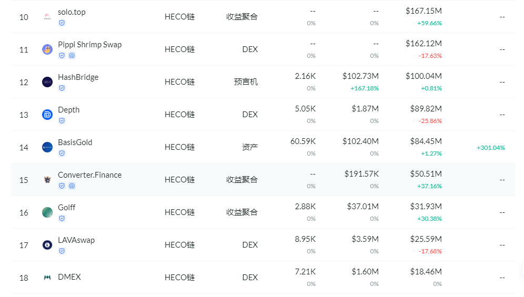Click HECO链 in the DMEX row

[x=179, y=278]
